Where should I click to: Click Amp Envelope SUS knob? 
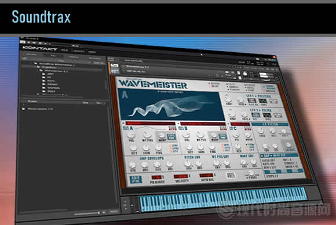point(158,165)
